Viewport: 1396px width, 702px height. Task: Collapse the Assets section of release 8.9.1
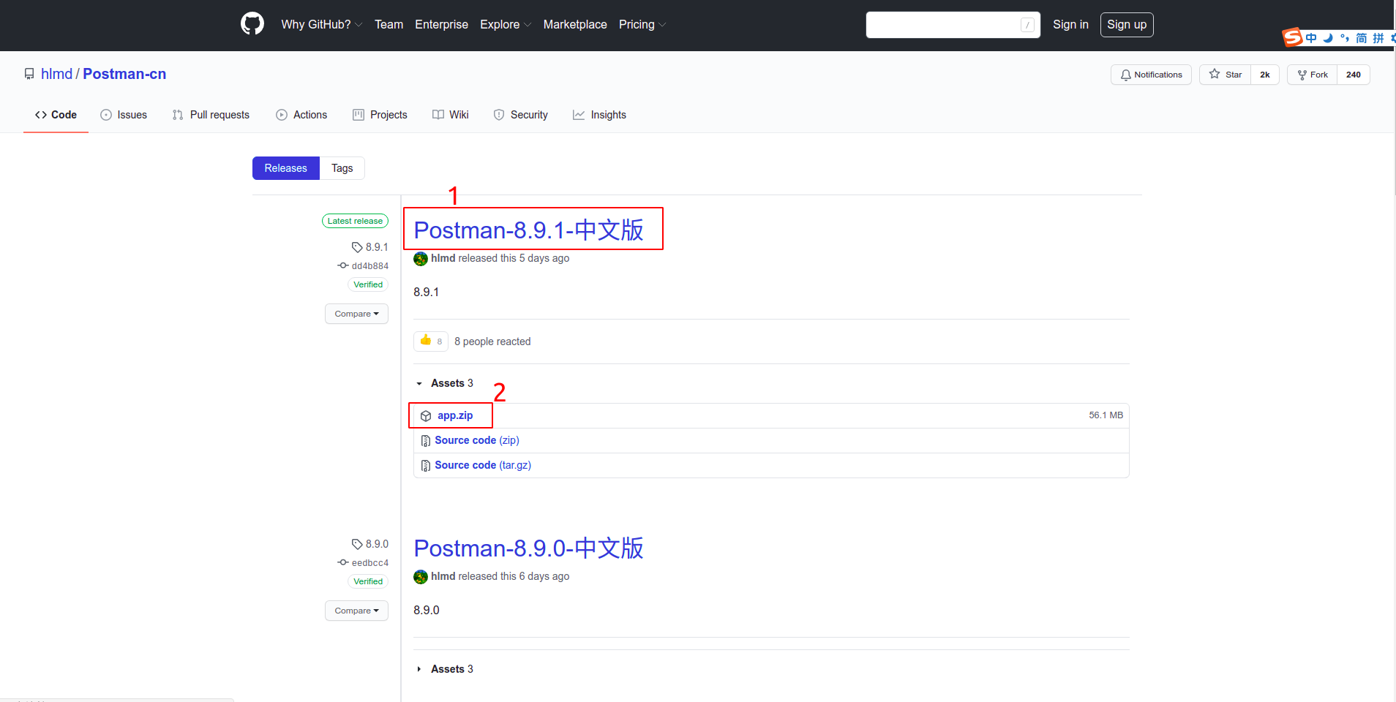click(419, 383)
